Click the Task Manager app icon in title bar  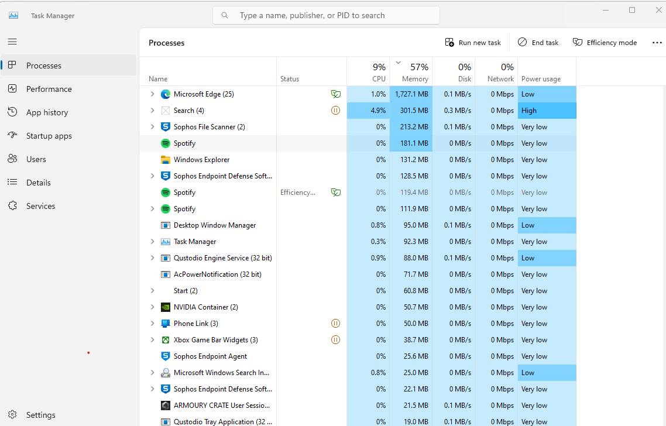point(13,15)
